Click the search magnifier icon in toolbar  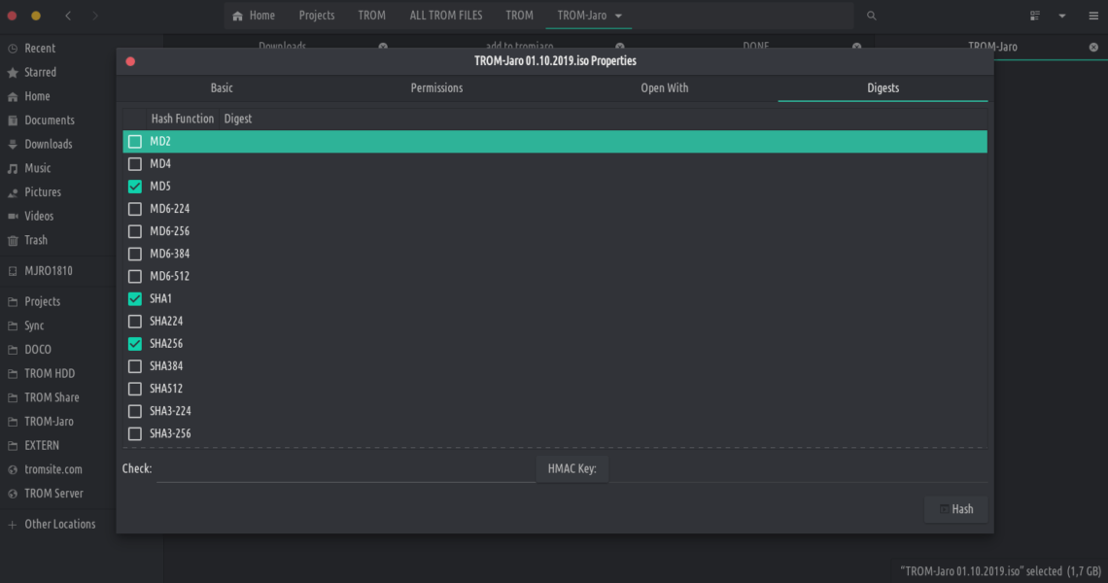871,16
